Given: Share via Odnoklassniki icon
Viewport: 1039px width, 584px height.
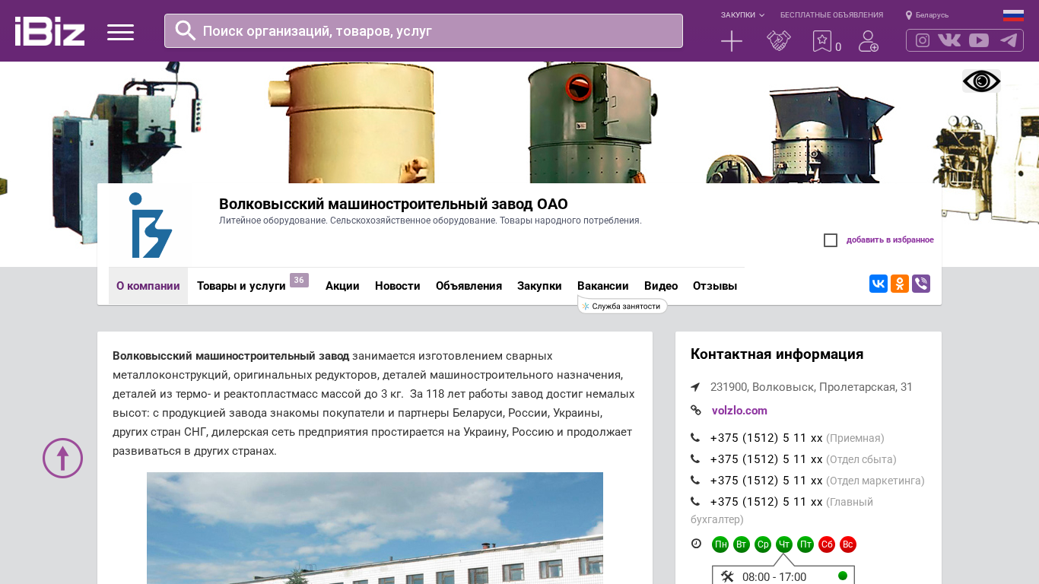Looking at the screenshot, I should 900,284.
